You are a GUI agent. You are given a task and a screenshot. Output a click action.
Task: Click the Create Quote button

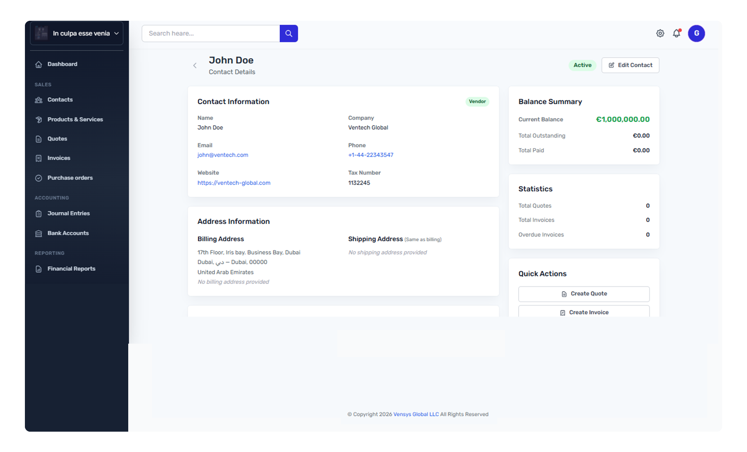[x=583, y=294]
